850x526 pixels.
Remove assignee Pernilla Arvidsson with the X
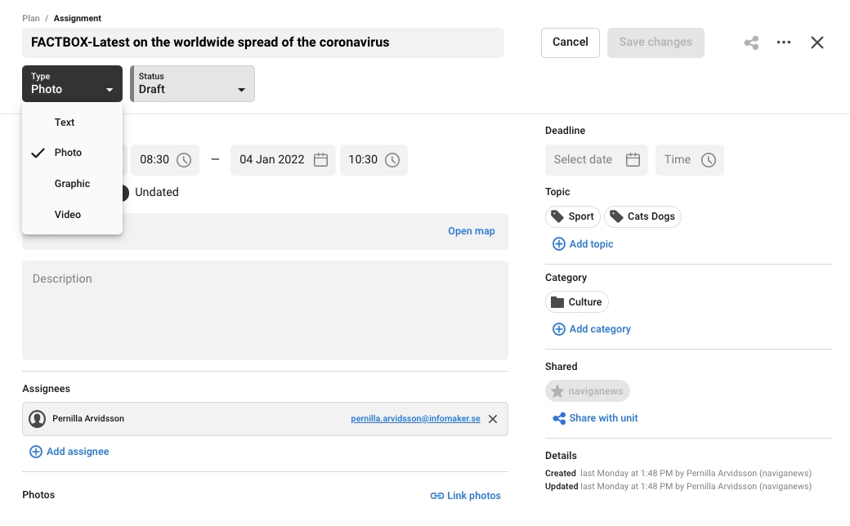tap(493, 419)
